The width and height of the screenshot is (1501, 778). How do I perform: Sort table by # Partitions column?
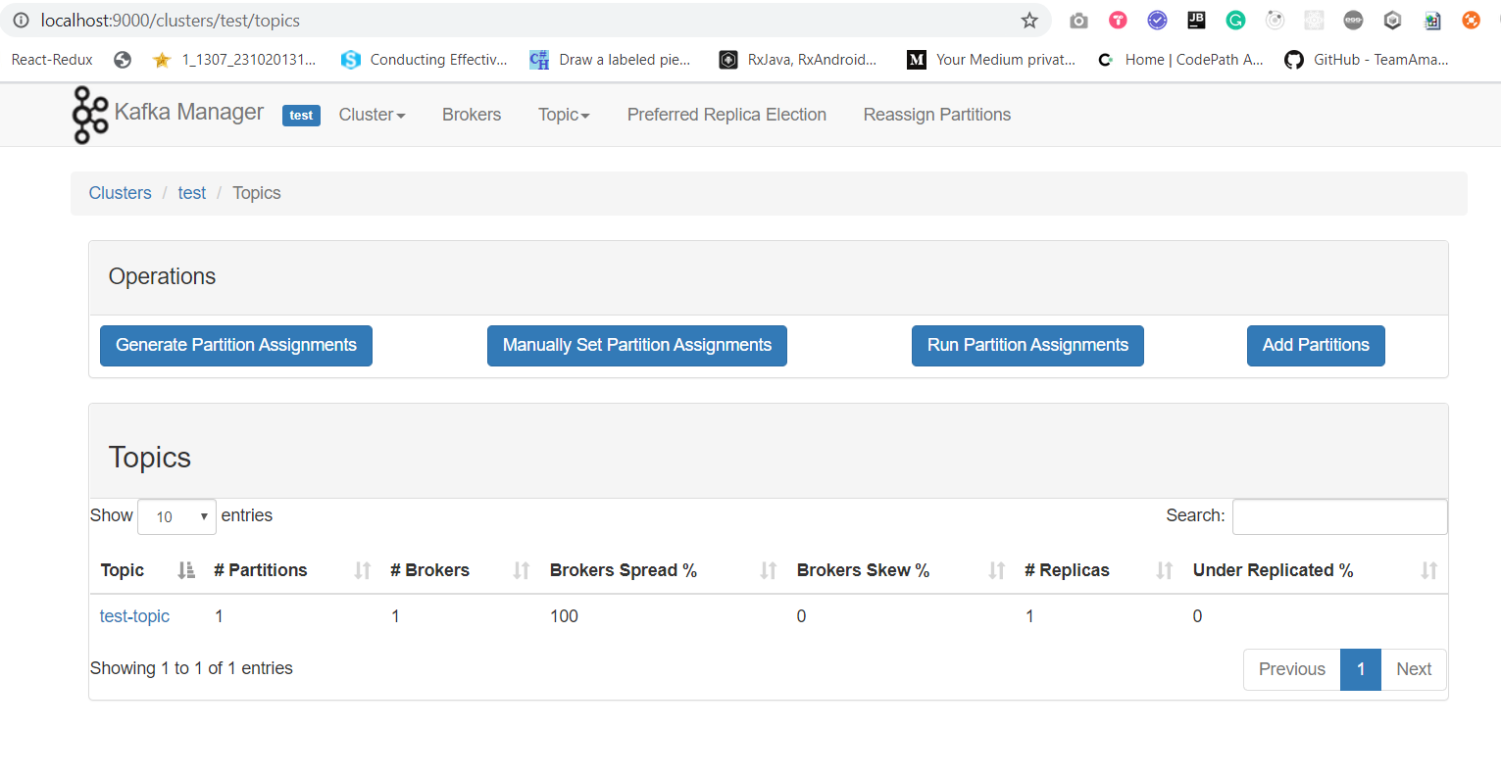[291, 570]
